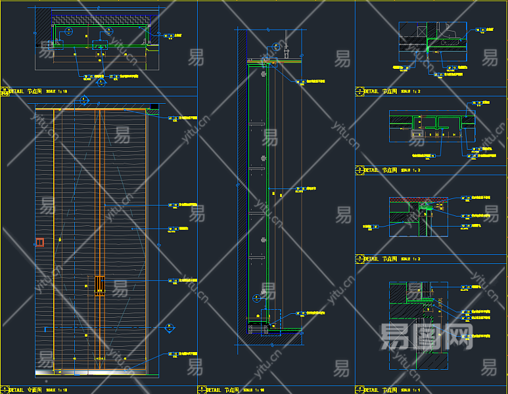
Task: Select the triangular level marker right of elevation
Action: coord(170,326)
